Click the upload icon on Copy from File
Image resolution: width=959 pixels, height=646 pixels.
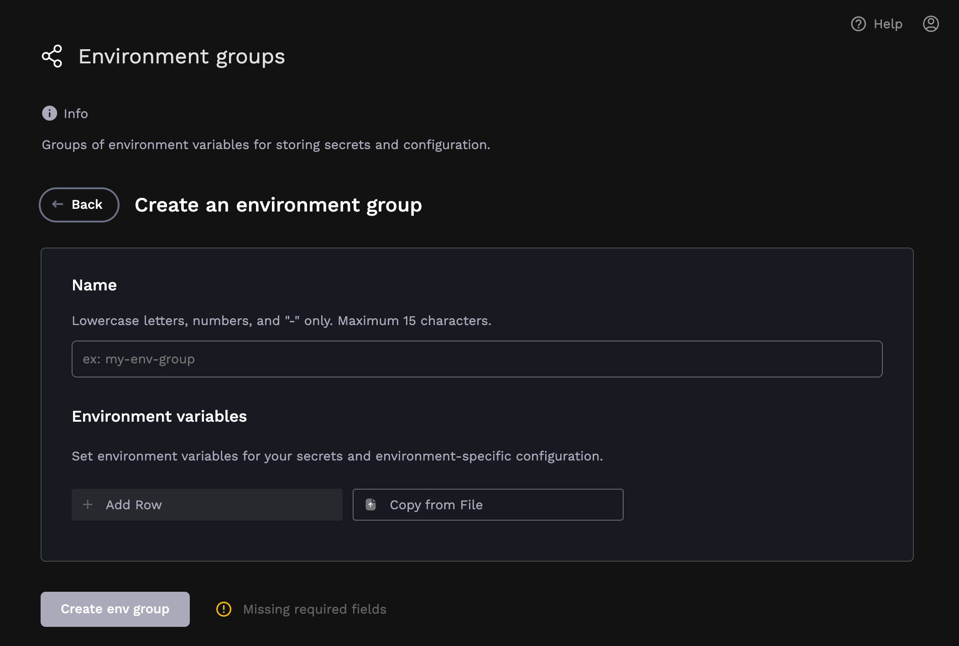(370, 504)
